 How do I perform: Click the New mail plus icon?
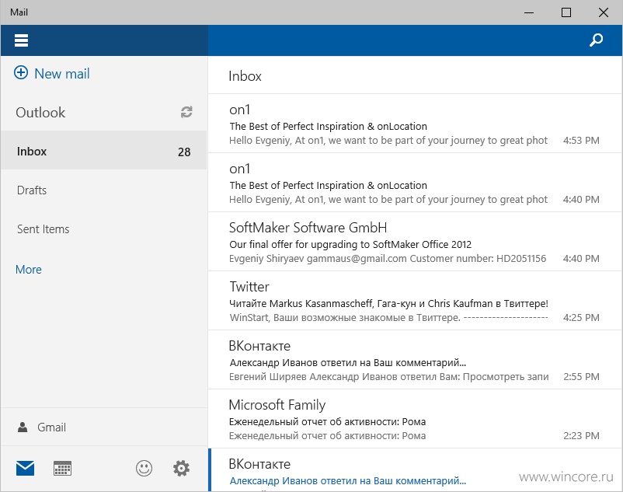click(21, 73)
